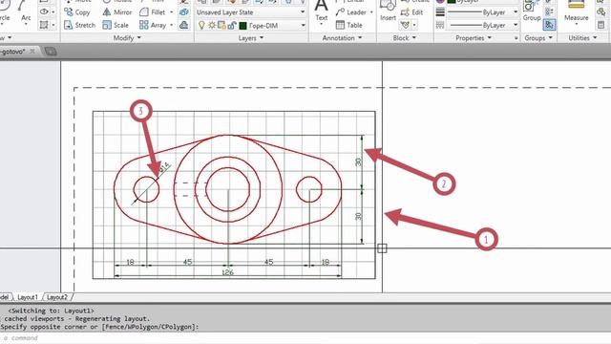Viewport: 611px width, 344px height.
Task: Click the hatch icon in the Draw panel
Action: [x=44, y=25]
